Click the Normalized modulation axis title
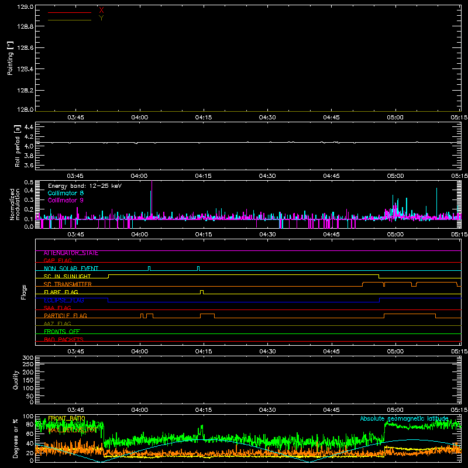This screenshot has width=468, height=468. point(15,204)
